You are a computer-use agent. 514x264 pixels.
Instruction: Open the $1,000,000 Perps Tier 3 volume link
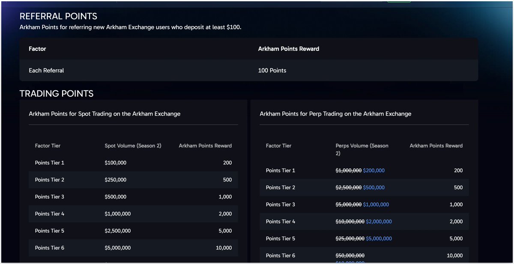(376, 205)
